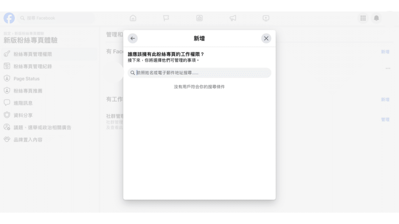Open 粉絲專頁推薦 in sidebar
The height and width of the screenshot is (224, 399).
(28, 91)
